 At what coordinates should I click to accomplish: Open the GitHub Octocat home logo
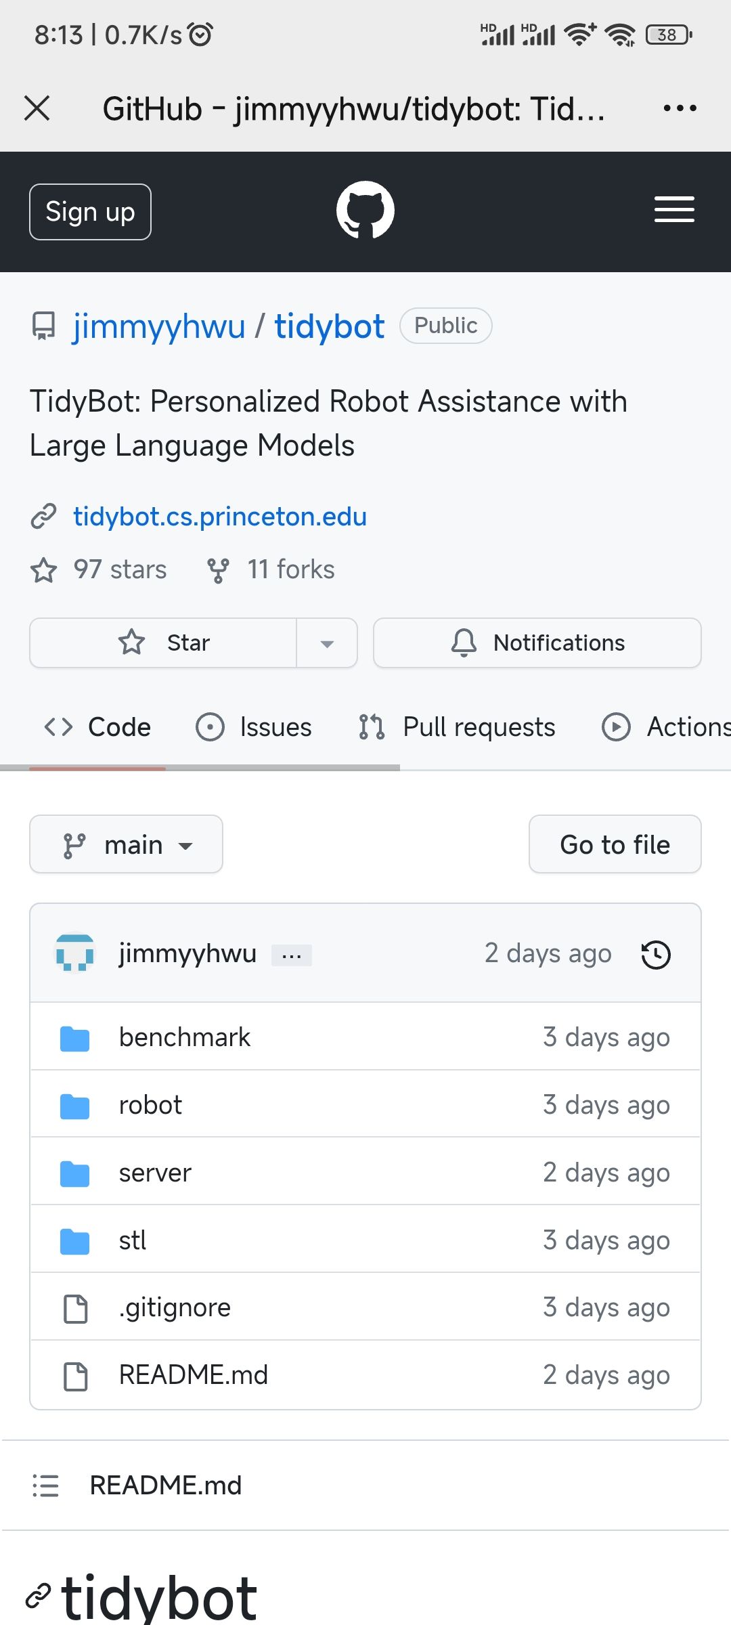[x=365, y=211]
